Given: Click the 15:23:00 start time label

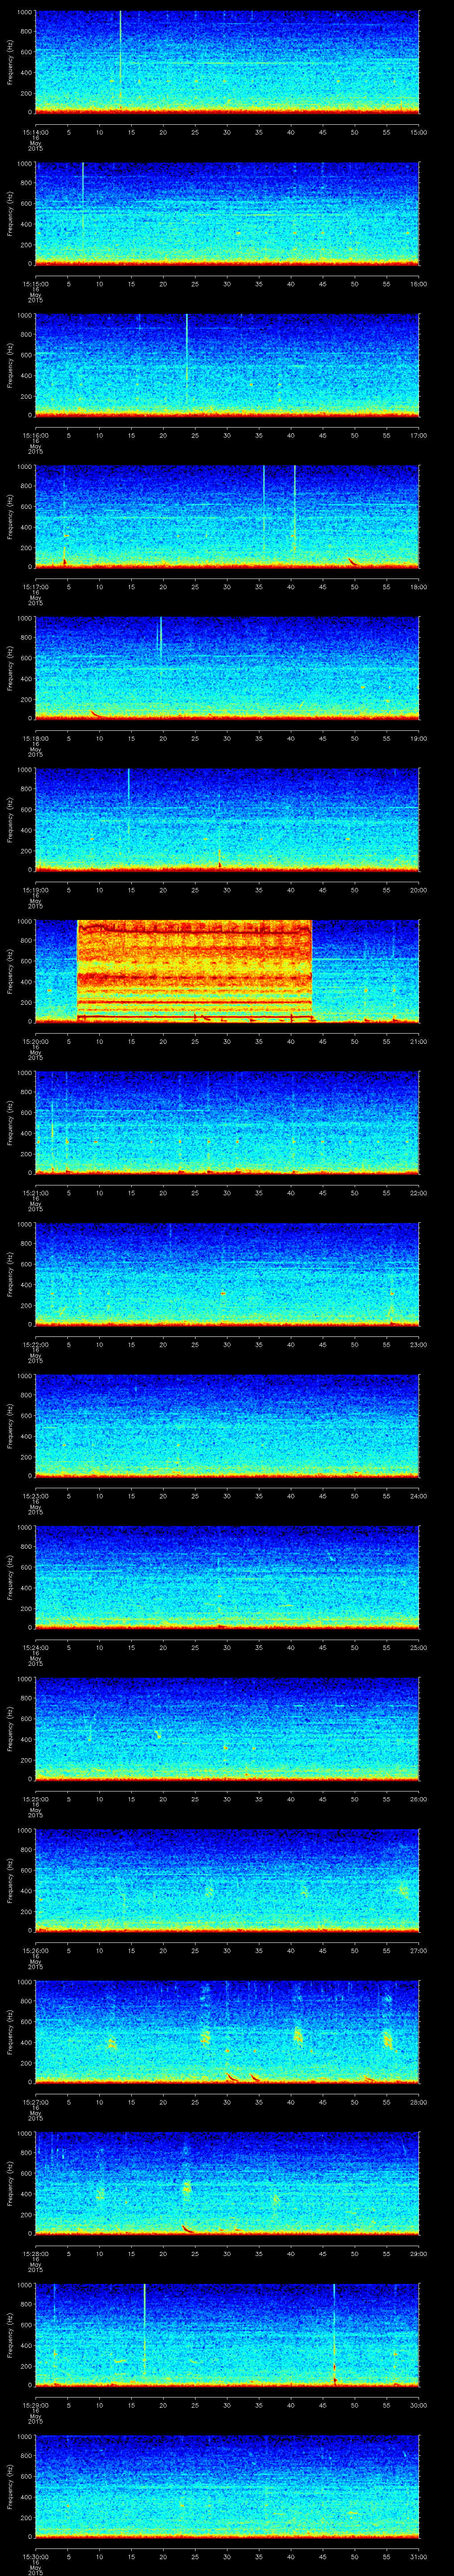Looking at the screenshot, I should tap(36, 1496).
